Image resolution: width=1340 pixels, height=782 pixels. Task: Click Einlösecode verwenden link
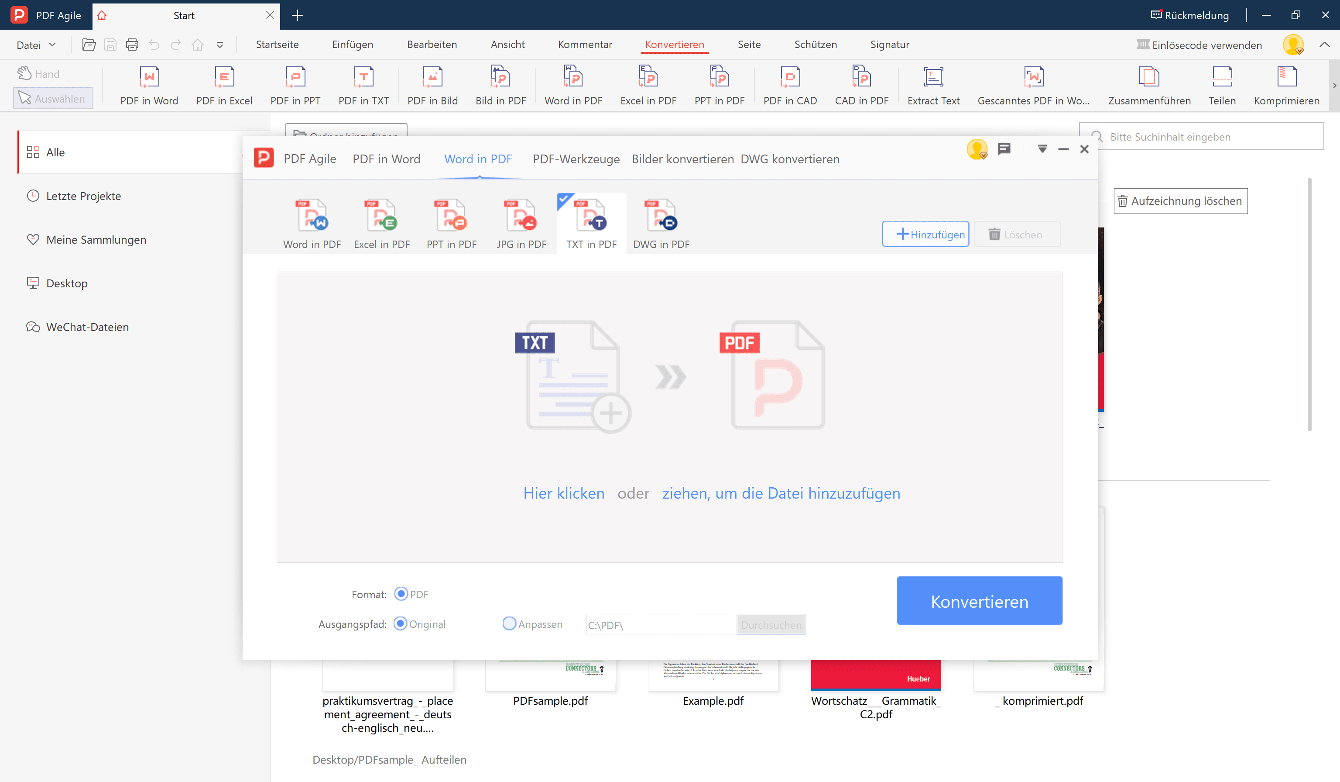tap(1199, 45)
